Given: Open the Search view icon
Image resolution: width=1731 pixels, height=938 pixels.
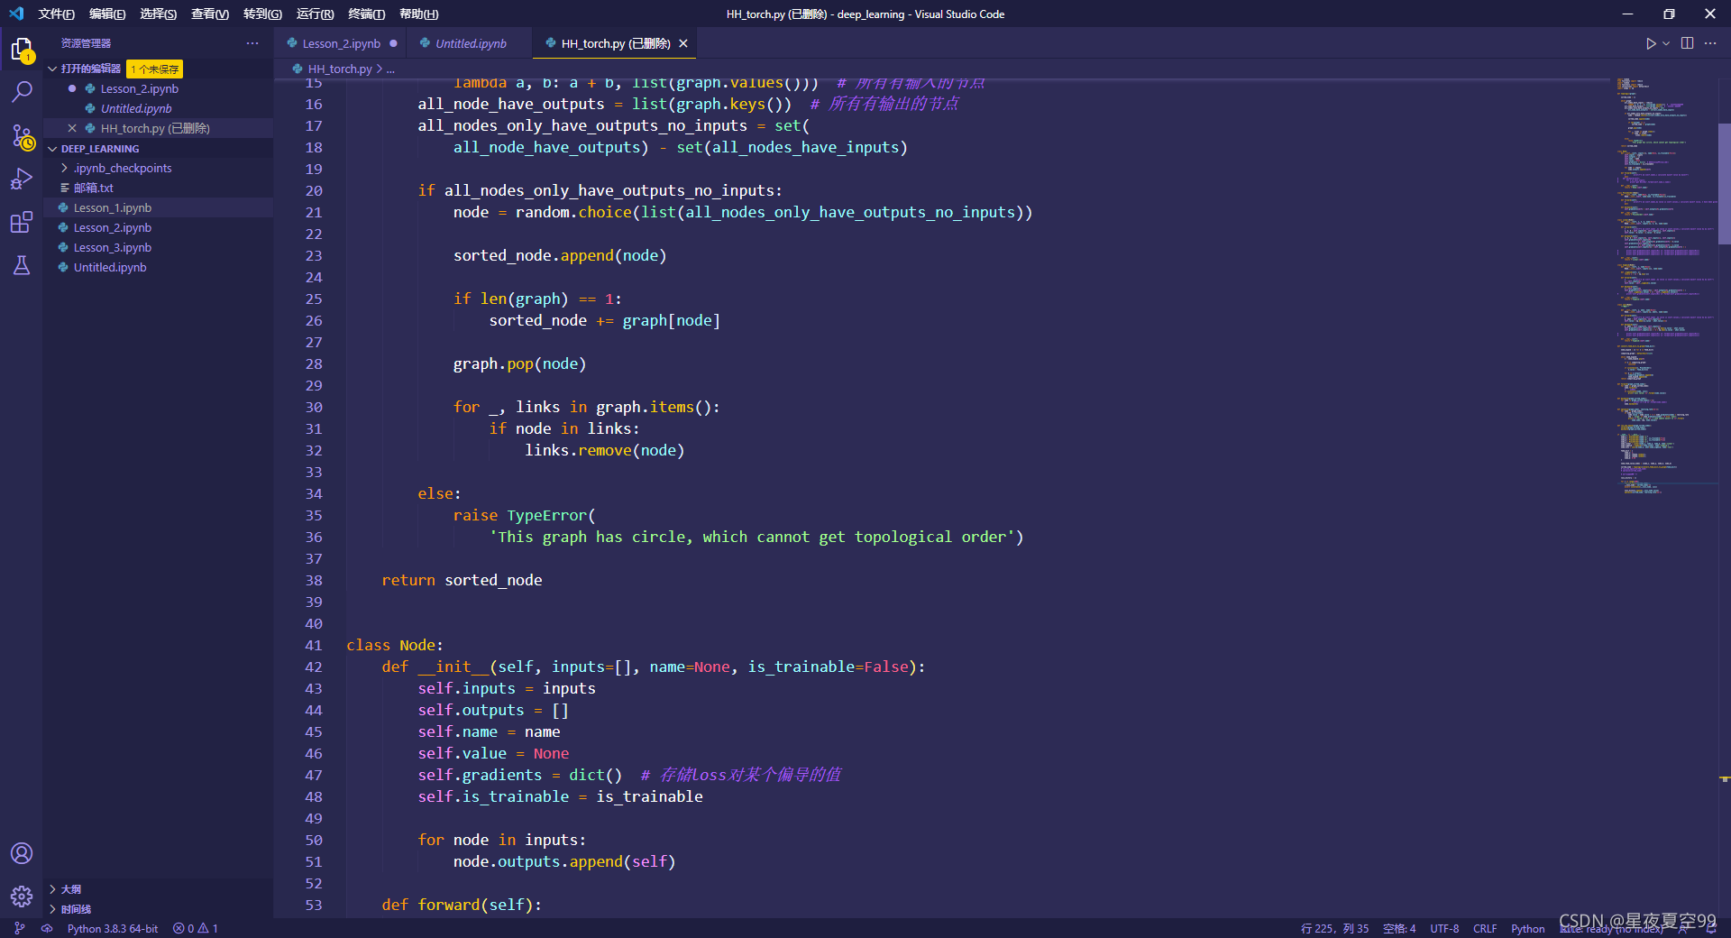Looking at the screenshot, I should [x=22, y=92].
